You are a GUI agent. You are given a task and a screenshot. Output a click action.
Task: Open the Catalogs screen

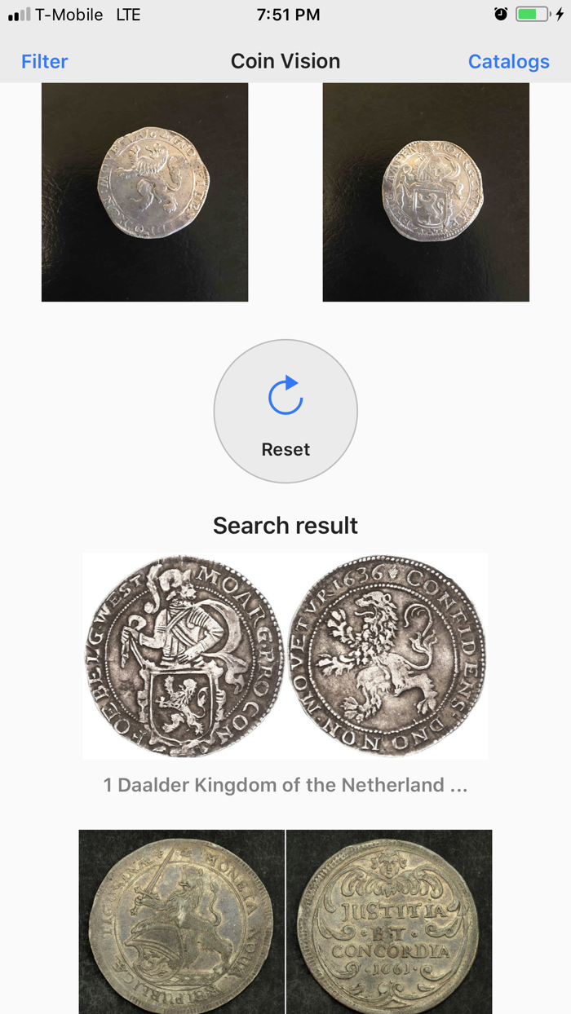pos(508,61)
